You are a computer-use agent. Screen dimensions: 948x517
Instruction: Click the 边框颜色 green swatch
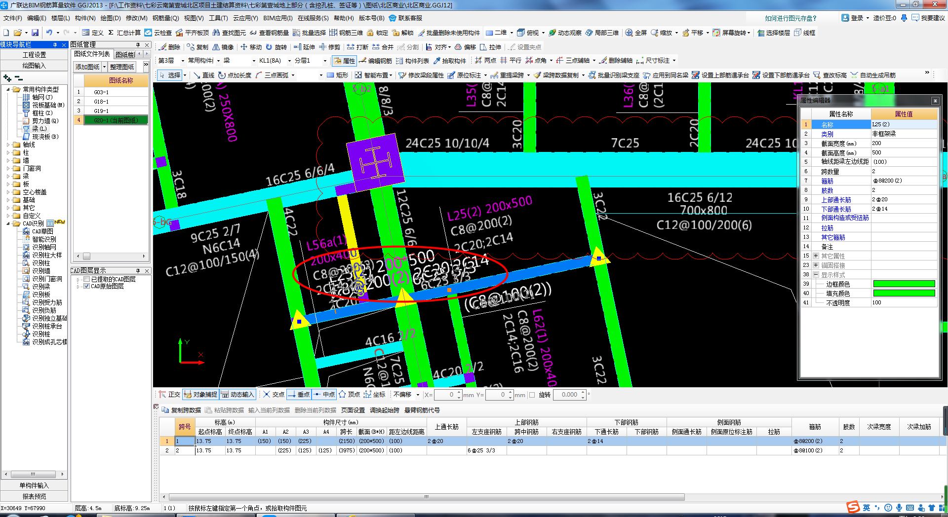[904, 284]
